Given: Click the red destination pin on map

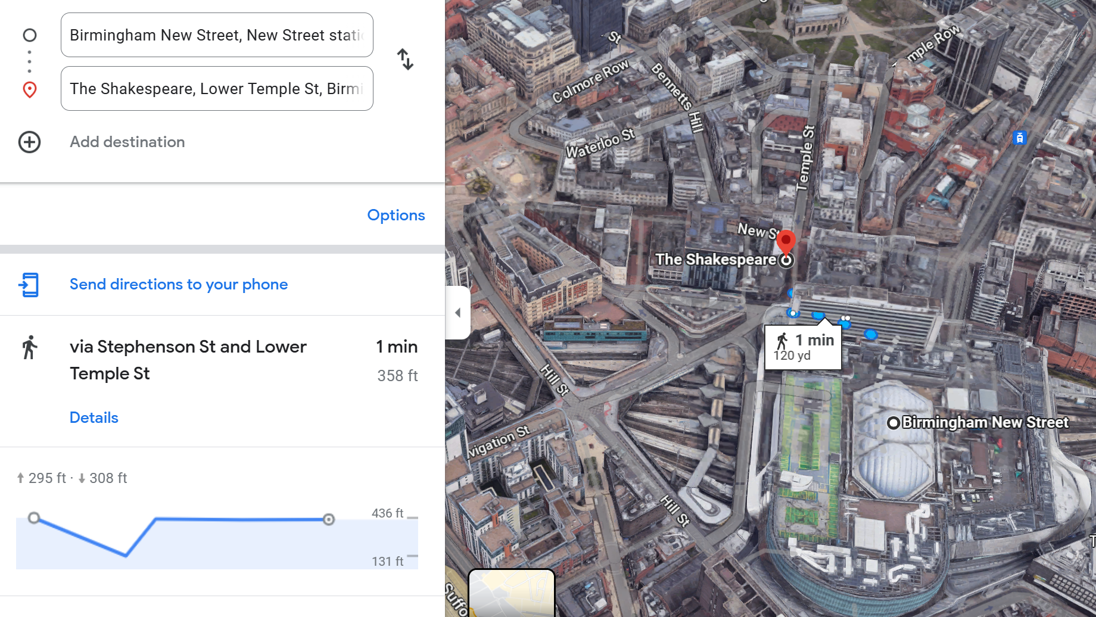Looking at the screenshot, I should (x=786, y=242).
